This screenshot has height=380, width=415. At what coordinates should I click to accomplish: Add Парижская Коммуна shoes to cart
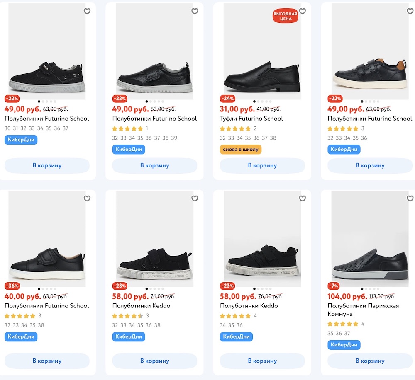[370, 361]
